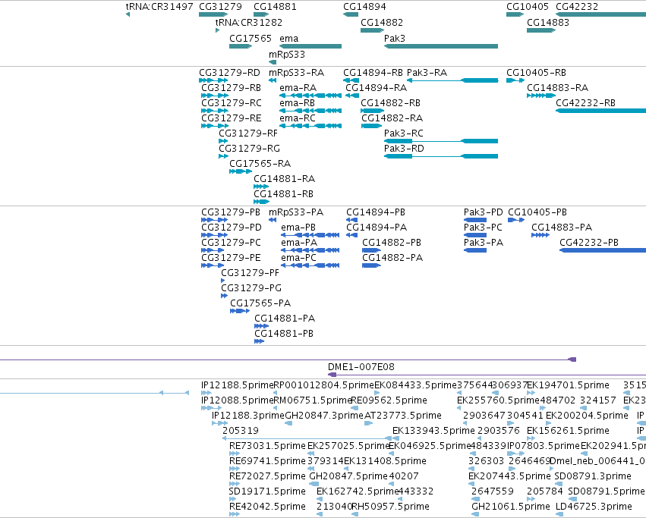The width and height of the screenshot is (646, 518).
Task: Open the DME1-007E08 clone label
Action: tap(361, 367)
